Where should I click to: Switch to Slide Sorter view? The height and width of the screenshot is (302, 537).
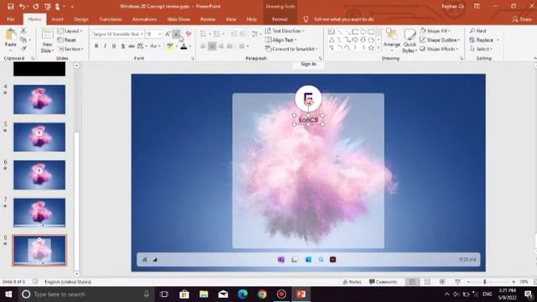(427, 282)
